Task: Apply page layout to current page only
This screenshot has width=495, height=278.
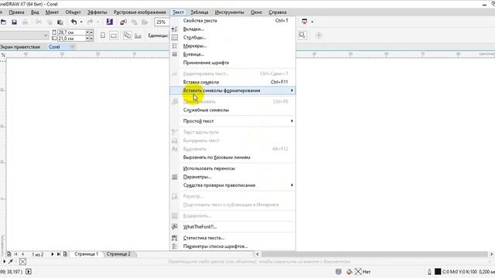Action: click(x=138, y=36)
